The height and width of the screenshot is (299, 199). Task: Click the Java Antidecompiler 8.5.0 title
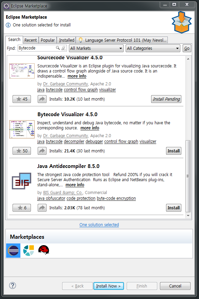pos(68,166)
